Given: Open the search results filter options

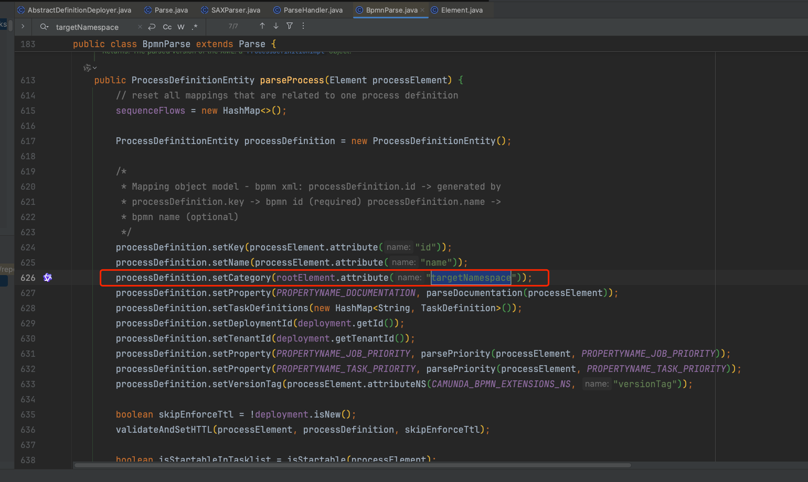Looking at the screenshot, I should click(290, 26).
